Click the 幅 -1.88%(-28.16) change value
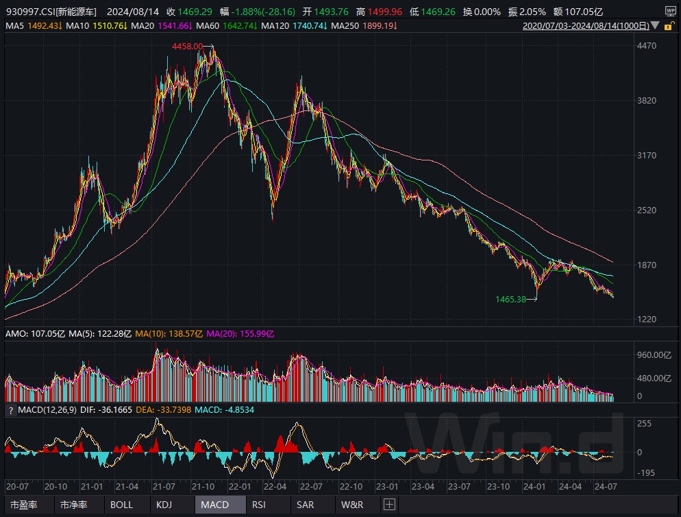The height and width of the screenshot is (517, 681). [x=258, y=12]
